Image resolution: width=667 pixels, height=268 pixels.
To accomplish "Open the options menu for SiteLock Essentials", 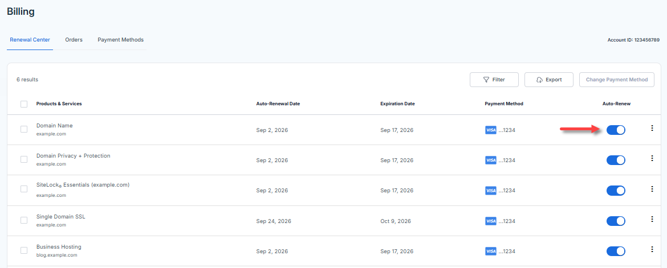I will pos(652,189).
